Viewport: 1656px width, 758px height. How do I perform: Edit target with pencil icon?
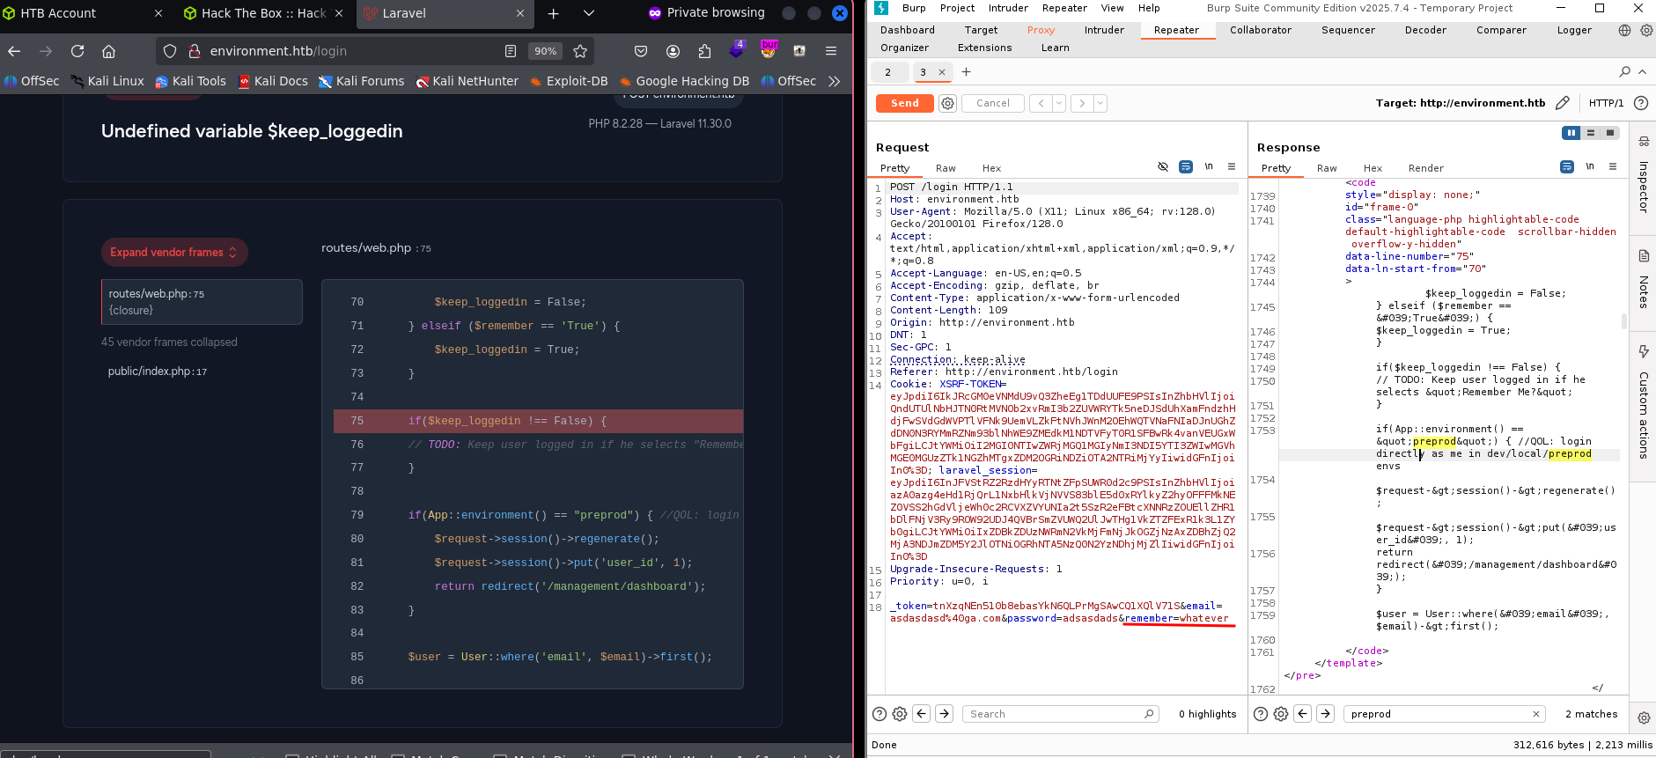(1562, 103)
